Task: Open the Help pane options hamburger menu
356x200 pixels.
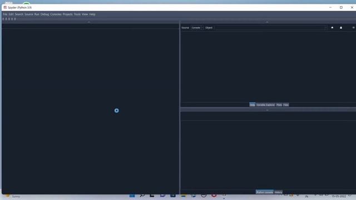Action: click(x=353, y=28)
